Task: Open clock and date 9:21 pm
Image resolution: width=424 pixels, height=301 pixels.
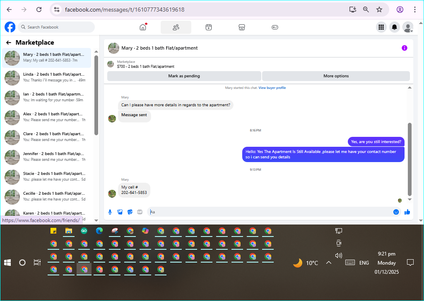Action: click(386, 263)
